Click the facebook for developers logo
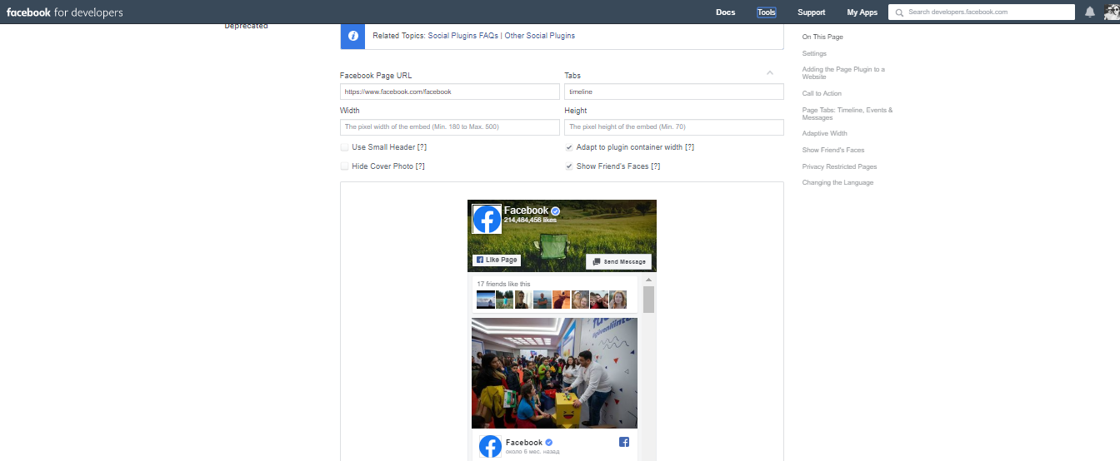Viewport: 1120px width, 461px height. 64,12
